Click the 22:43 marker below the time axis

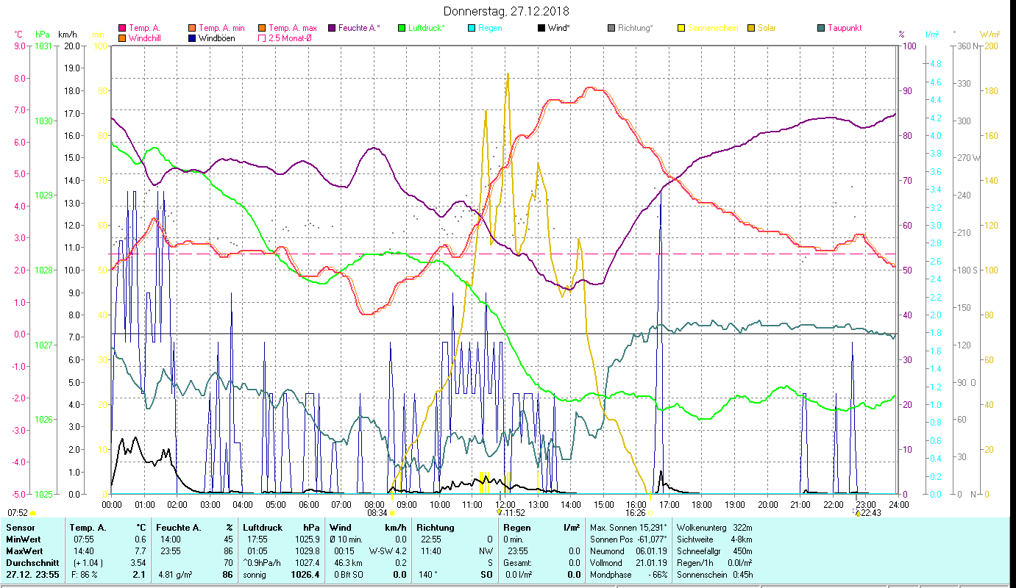point(871,513)
